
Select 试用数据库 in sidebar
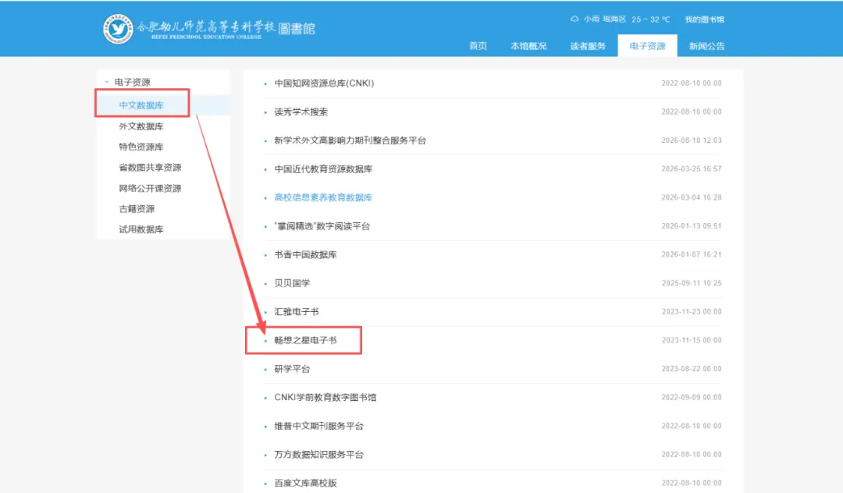click(140, 229)
